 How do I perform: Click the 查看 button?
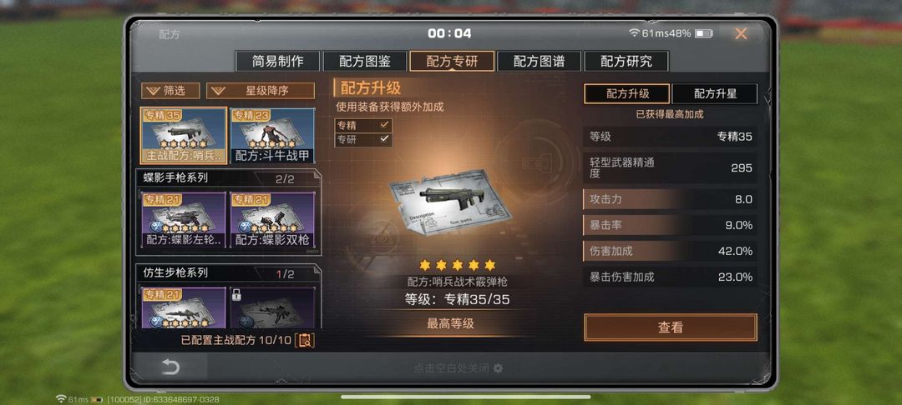[670, 327]
